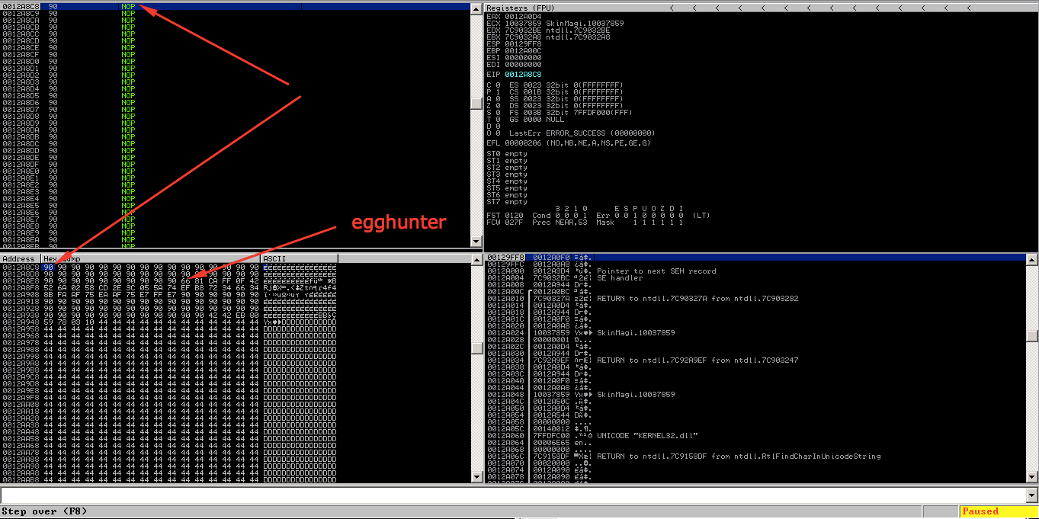This screenshot has width=1039, height=519.
Task: Click the ST0 empty FPU register
Action: 506,154
